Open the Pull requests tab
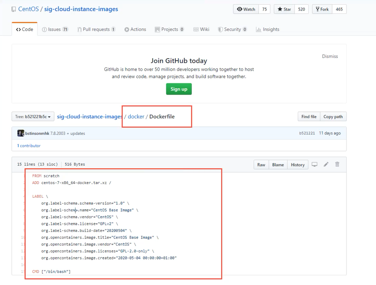The image size is (376, 285). pos(96,29)
